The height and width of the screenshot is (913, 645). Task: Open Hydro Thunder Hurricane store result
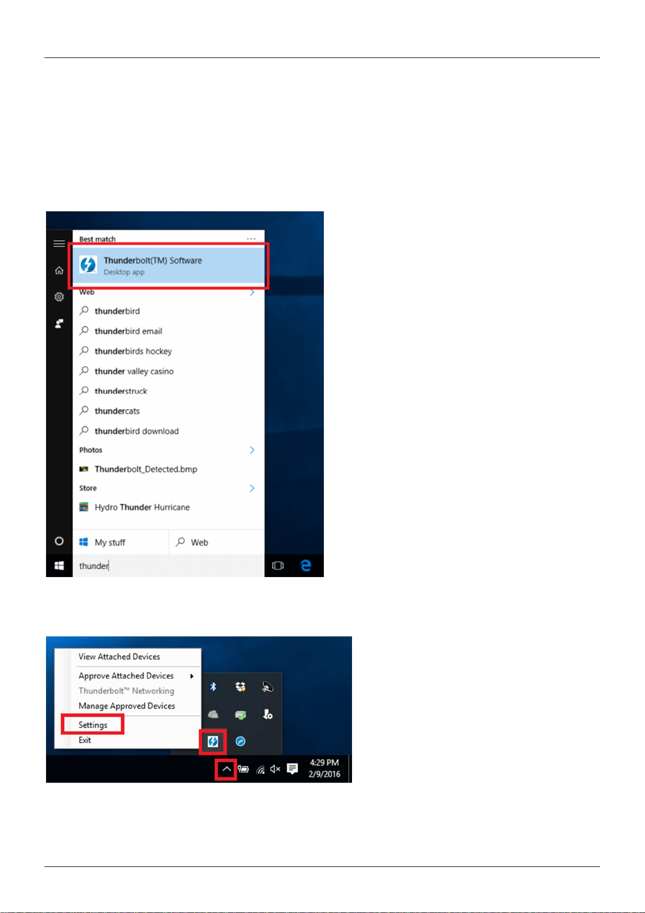168,507
